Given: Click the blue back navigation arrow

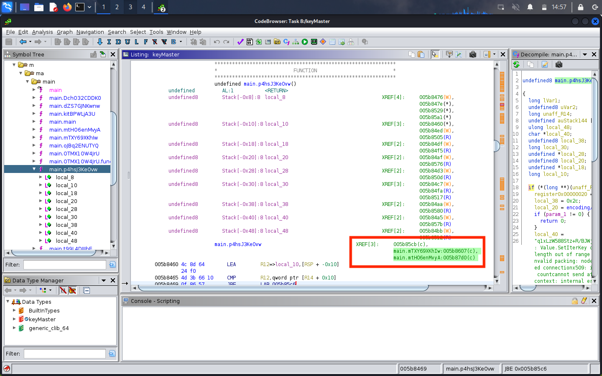Looking at the screenshot, I should pos(23,42).
